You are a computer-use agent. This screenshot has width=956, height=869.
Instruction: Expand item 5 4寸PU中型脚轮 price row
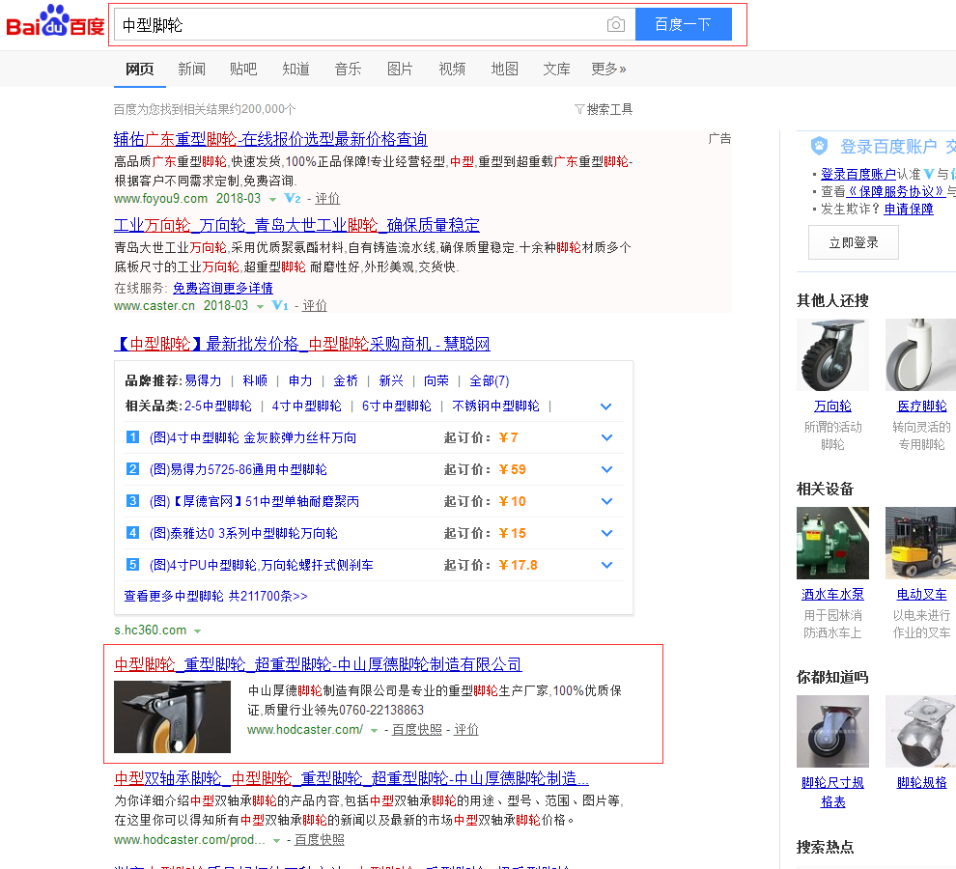pyautogui.click(x=606, y=565)
